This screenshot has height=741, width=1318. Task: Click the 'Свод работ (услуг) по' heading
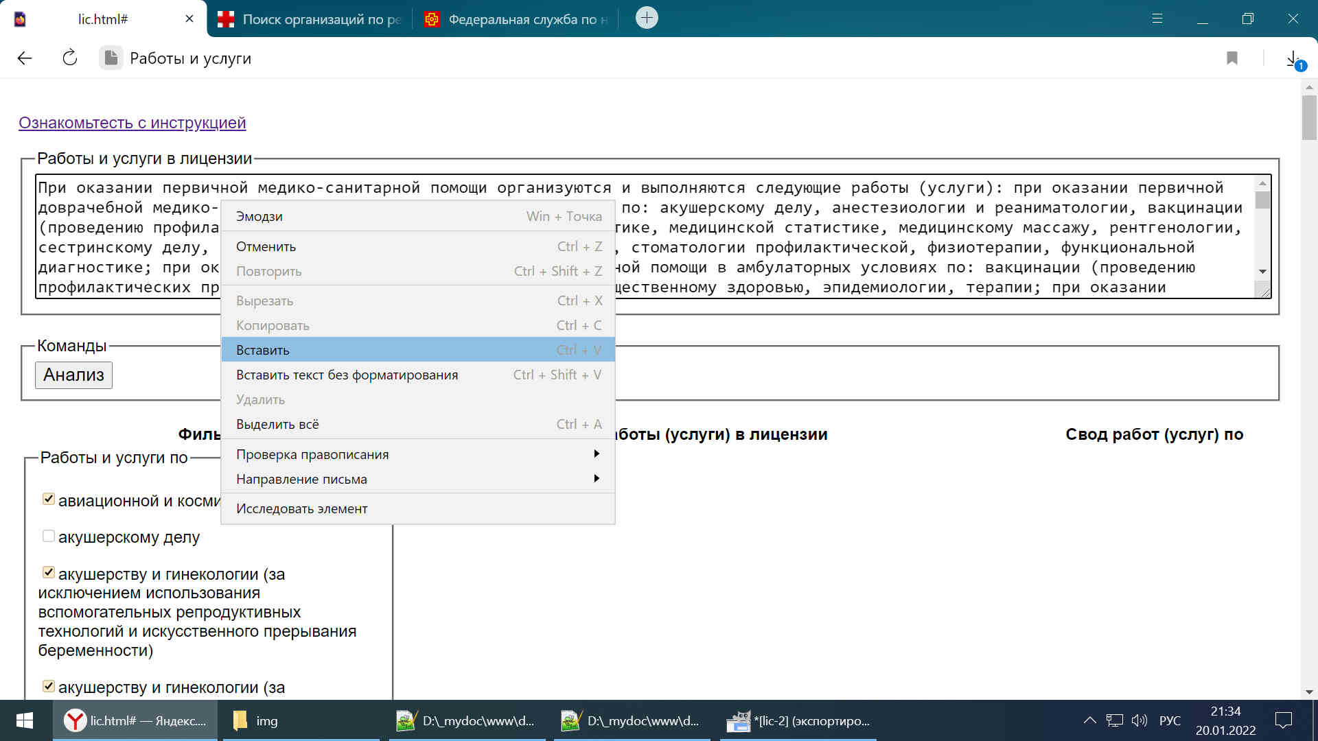click(x=1154, y=434)
